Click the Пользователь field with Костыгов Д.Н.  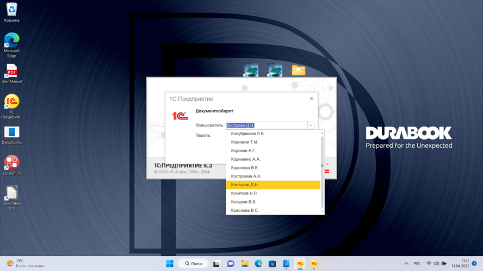[267, 125]
